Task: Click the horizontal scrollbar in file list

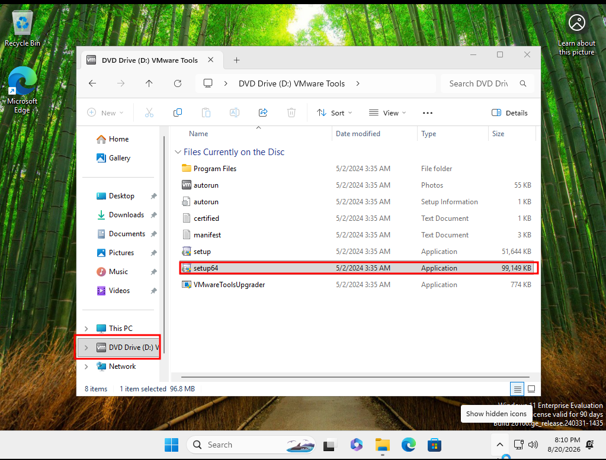Action: (355, 377)
